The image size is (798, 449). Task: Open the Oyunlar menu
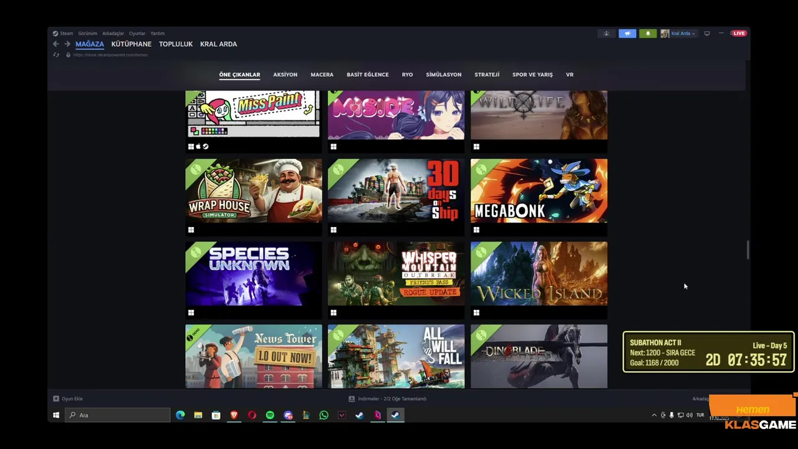pos(137,34)
